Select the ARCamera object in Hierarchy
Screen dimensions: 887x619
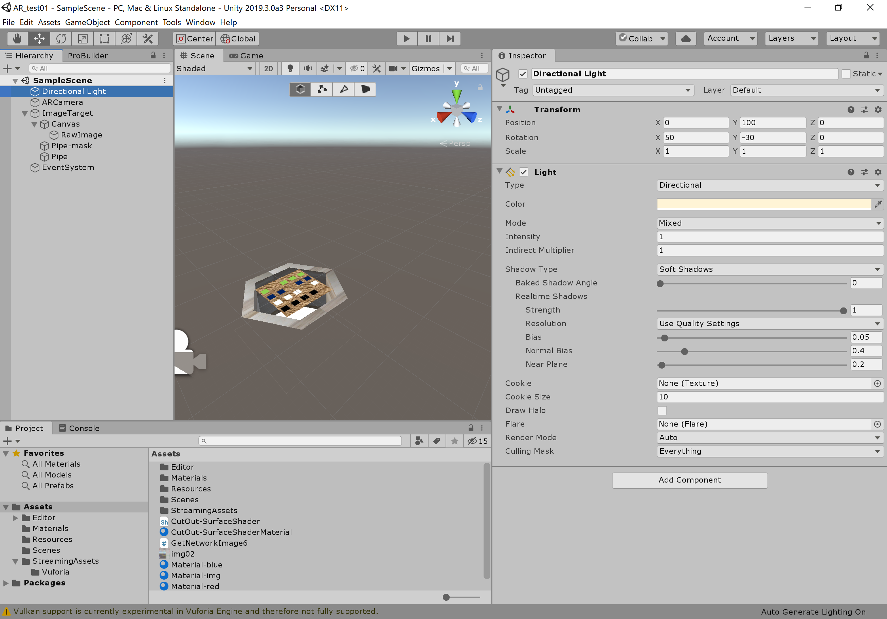62,102
